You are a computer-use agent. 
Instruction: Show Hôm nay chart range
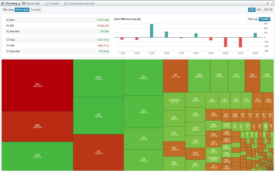click(x=253, y=19)
